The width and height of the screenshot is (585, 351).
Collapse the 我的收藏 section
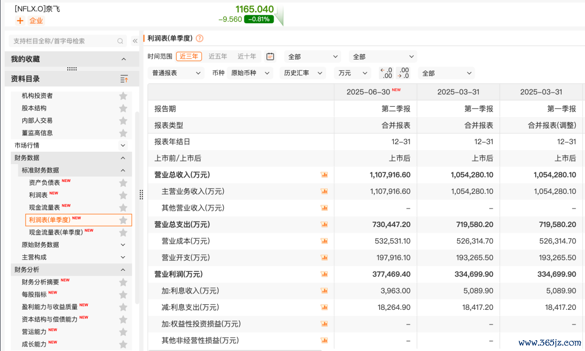(123, 59)
